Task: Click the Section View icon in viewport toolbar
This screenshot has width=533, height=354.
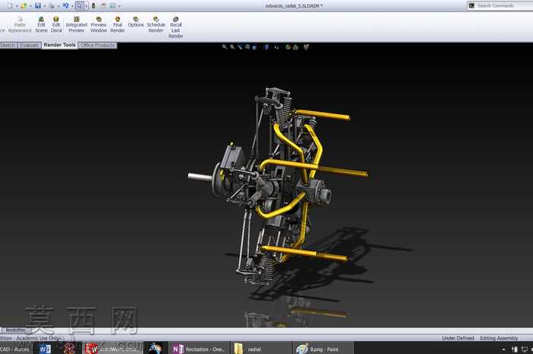Action: (247, 47)
